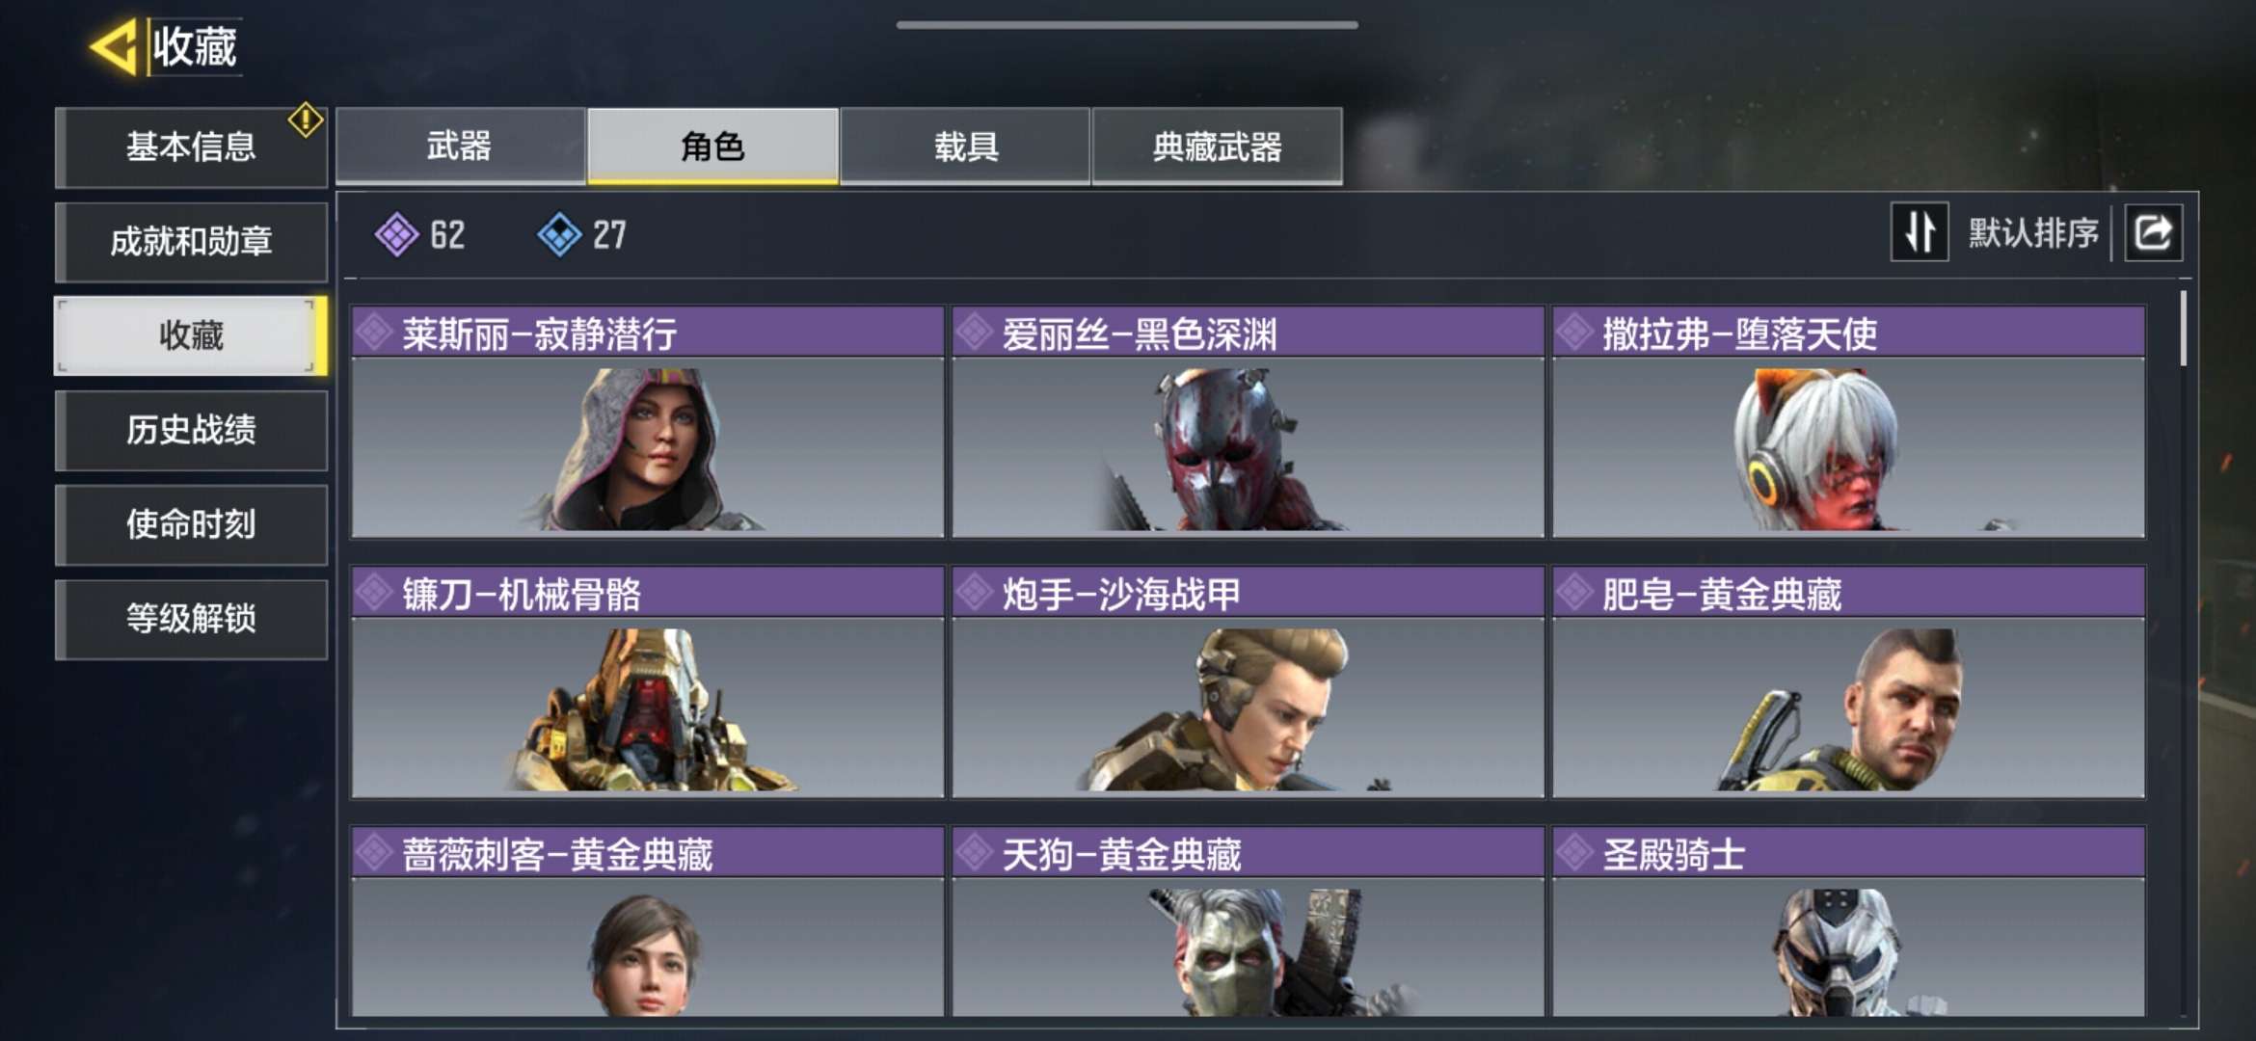Open 等级解锁 in the sidebar
This screenshot has width=2256, height=1041.
pos(191,619)
